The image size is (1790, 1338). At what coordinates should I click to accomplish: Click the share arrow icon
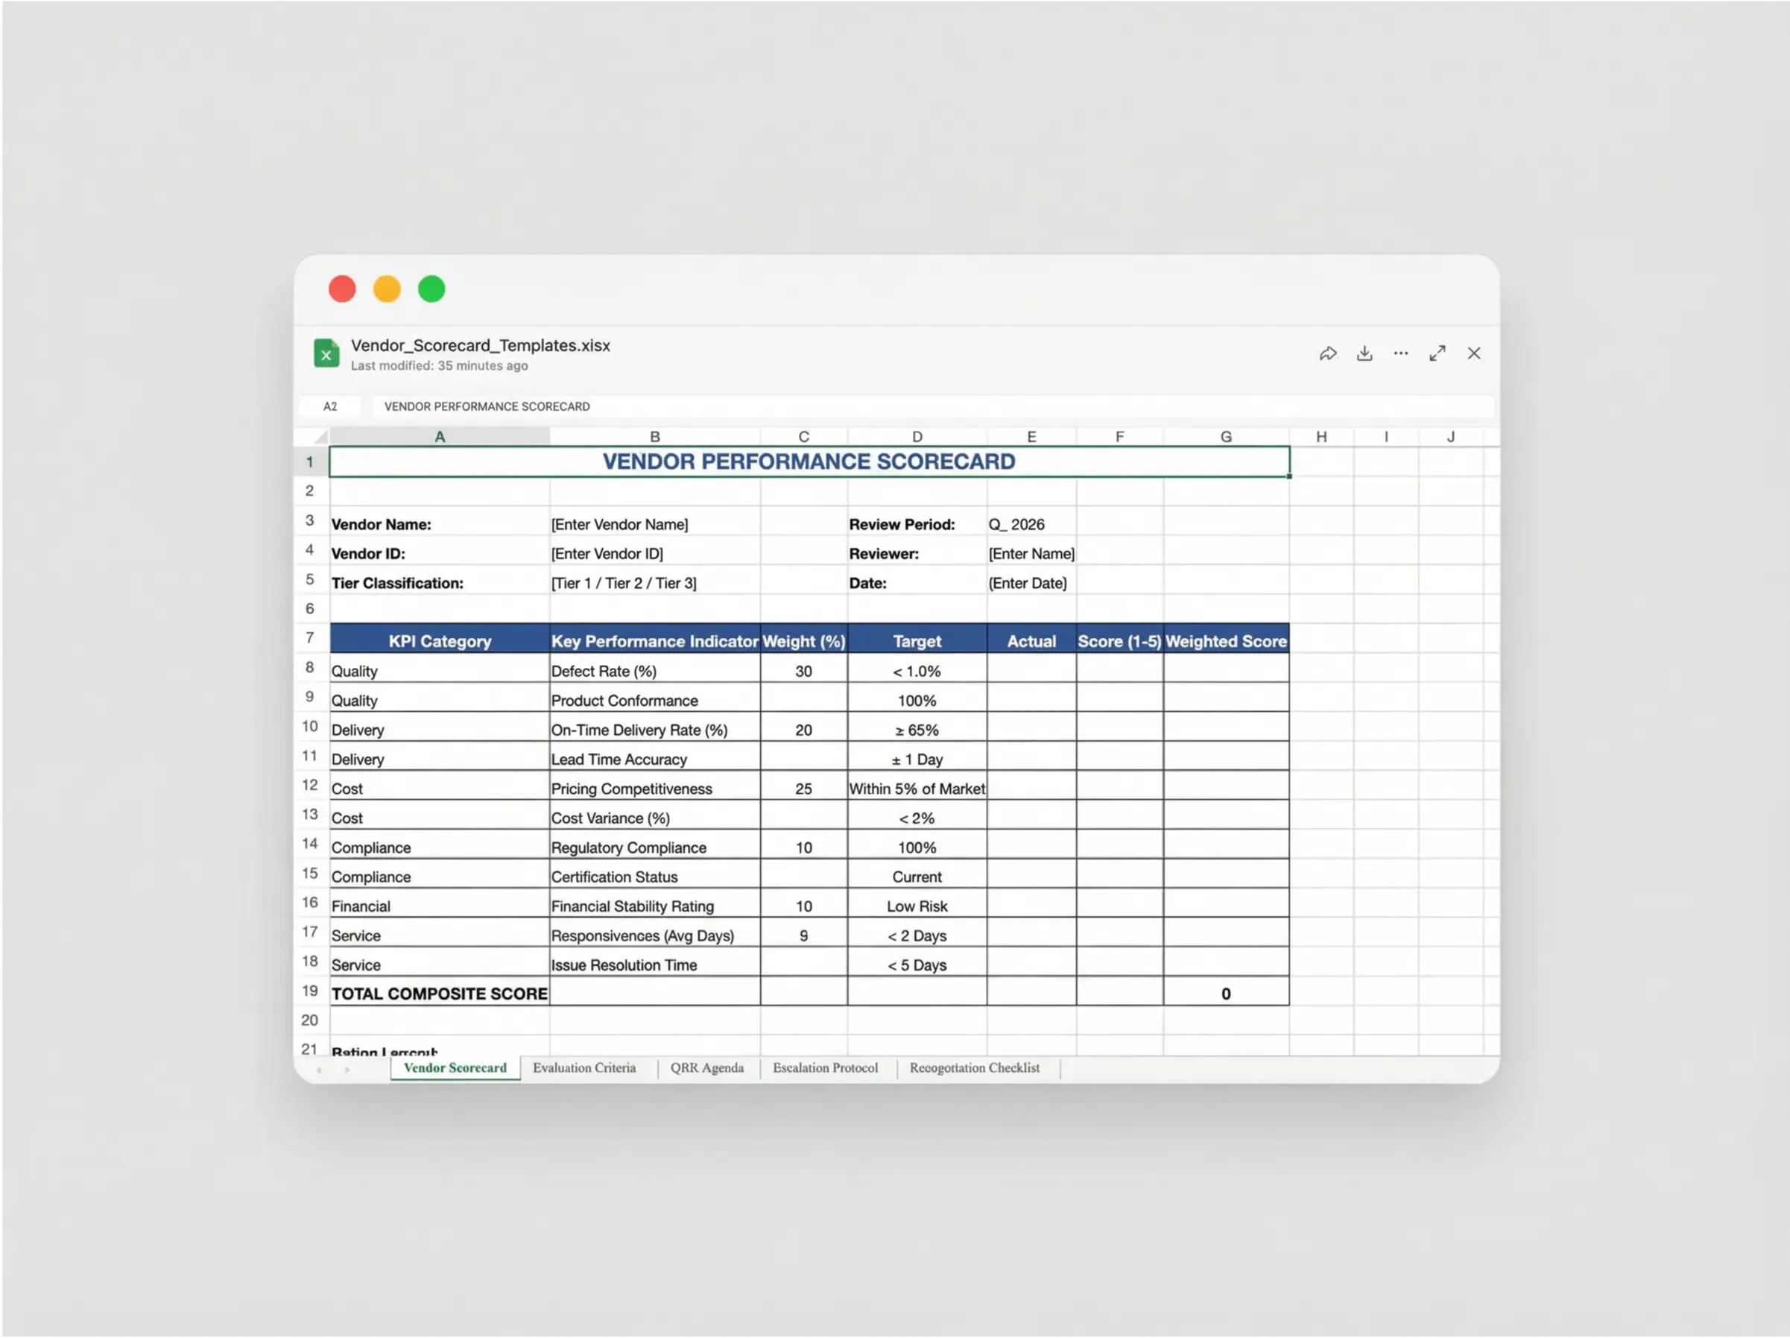point(1328,354)
